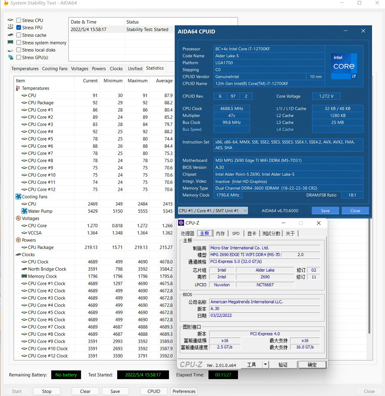Click the Temperatures thermometer icon in the list
Image resolution: width=385 pixels, height=396 pixels.
click(x=18, y=88)
